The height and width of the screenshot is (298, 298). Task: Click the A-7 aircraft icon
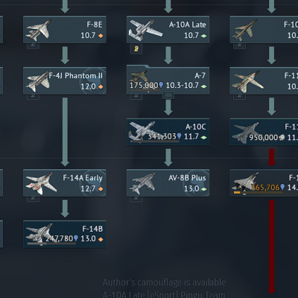click(139, 77)
